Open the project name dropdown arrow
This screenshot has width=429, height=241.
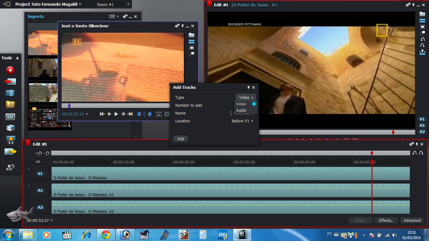point(80,4)
